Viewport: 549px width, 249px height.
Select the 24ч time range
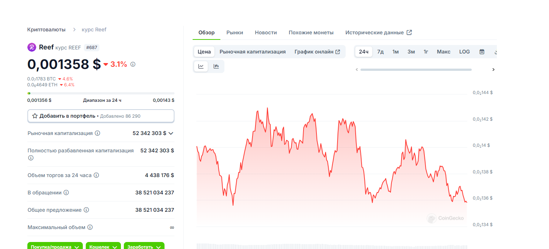click(x=364, y=52)
